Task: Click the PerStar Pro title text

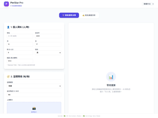Action: pos(17,3)
